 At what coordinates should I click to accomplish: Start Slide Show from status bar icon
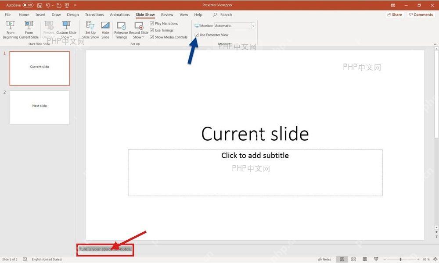[376, 259]
